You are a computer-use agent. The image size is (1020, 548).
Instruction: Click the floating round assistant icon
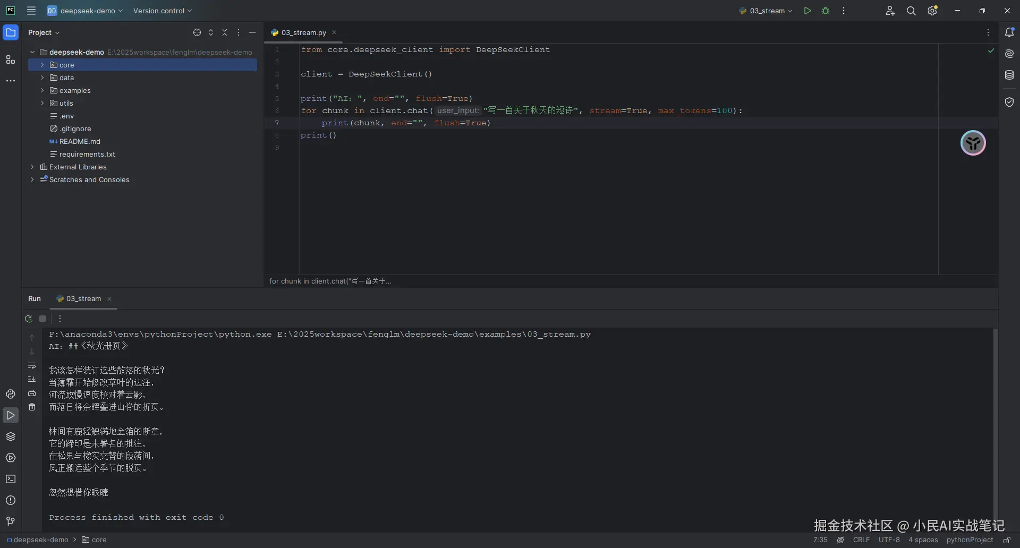(x=973, y=143)
